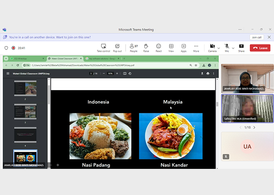Click the PDF page vertical scrollbar
Viewport: 274px width, 195px height.
click(x=217, y=104)
